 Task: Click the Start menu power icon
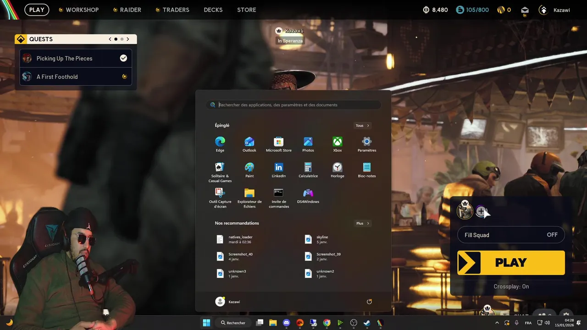[x=369, y=302]
